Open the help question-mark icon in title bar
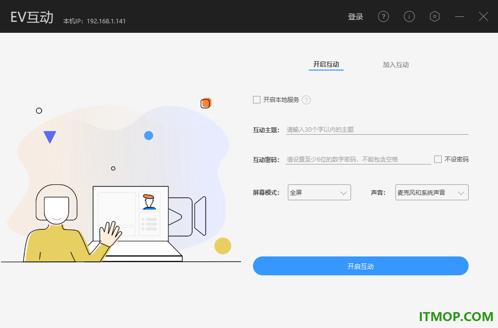The width and height of the screenshot is (498, 328). coord(383,16)
